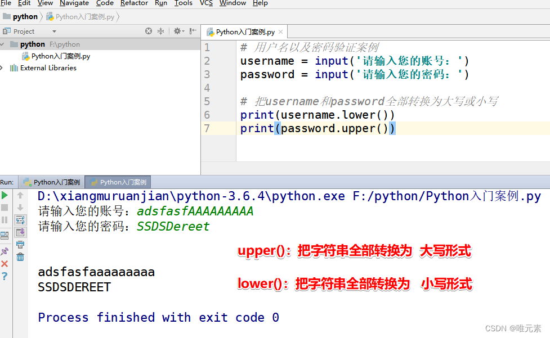550x338 pixels.
Task: Click the Project panel title label
Action: click(x=24, y=31)
